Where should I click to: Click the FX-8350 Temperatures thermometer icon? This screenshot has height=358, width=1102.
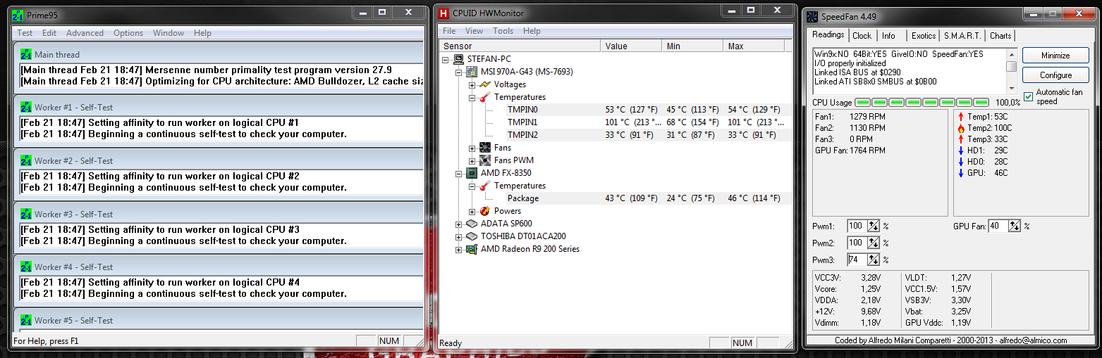(485, 186)
